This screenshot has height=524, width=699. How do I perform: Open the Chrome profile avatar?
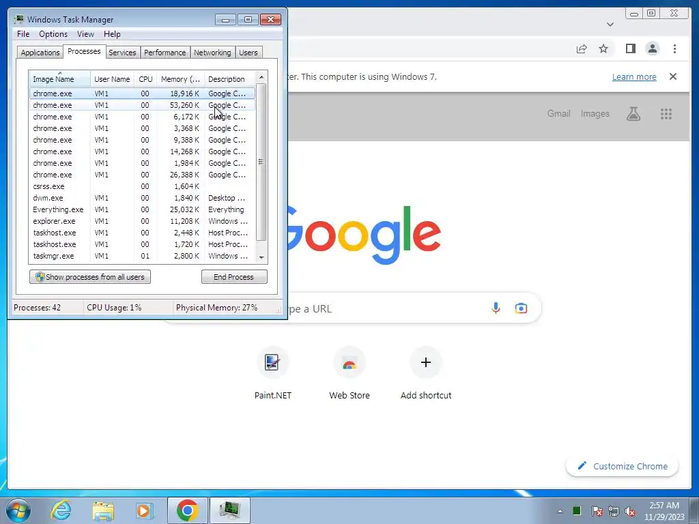(x=652, y=48)
